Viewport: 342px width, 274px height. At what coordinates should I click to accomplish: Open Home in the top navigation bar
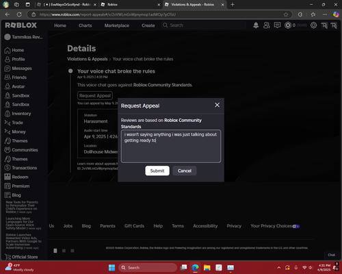coord(60,25)
